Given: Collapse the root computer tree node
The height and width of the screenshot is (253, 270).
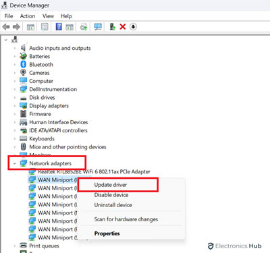Looking at the screenshot, I should pos(6,40).
